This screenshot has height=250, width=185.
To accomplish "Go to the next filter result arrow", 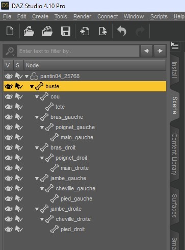I will click(160, 51).
